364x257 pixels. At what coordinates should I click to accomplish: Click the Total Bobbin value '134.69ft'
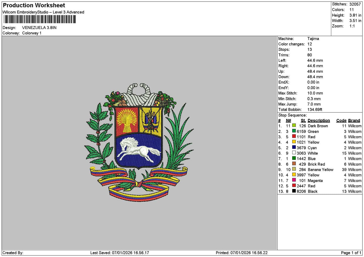315,110
